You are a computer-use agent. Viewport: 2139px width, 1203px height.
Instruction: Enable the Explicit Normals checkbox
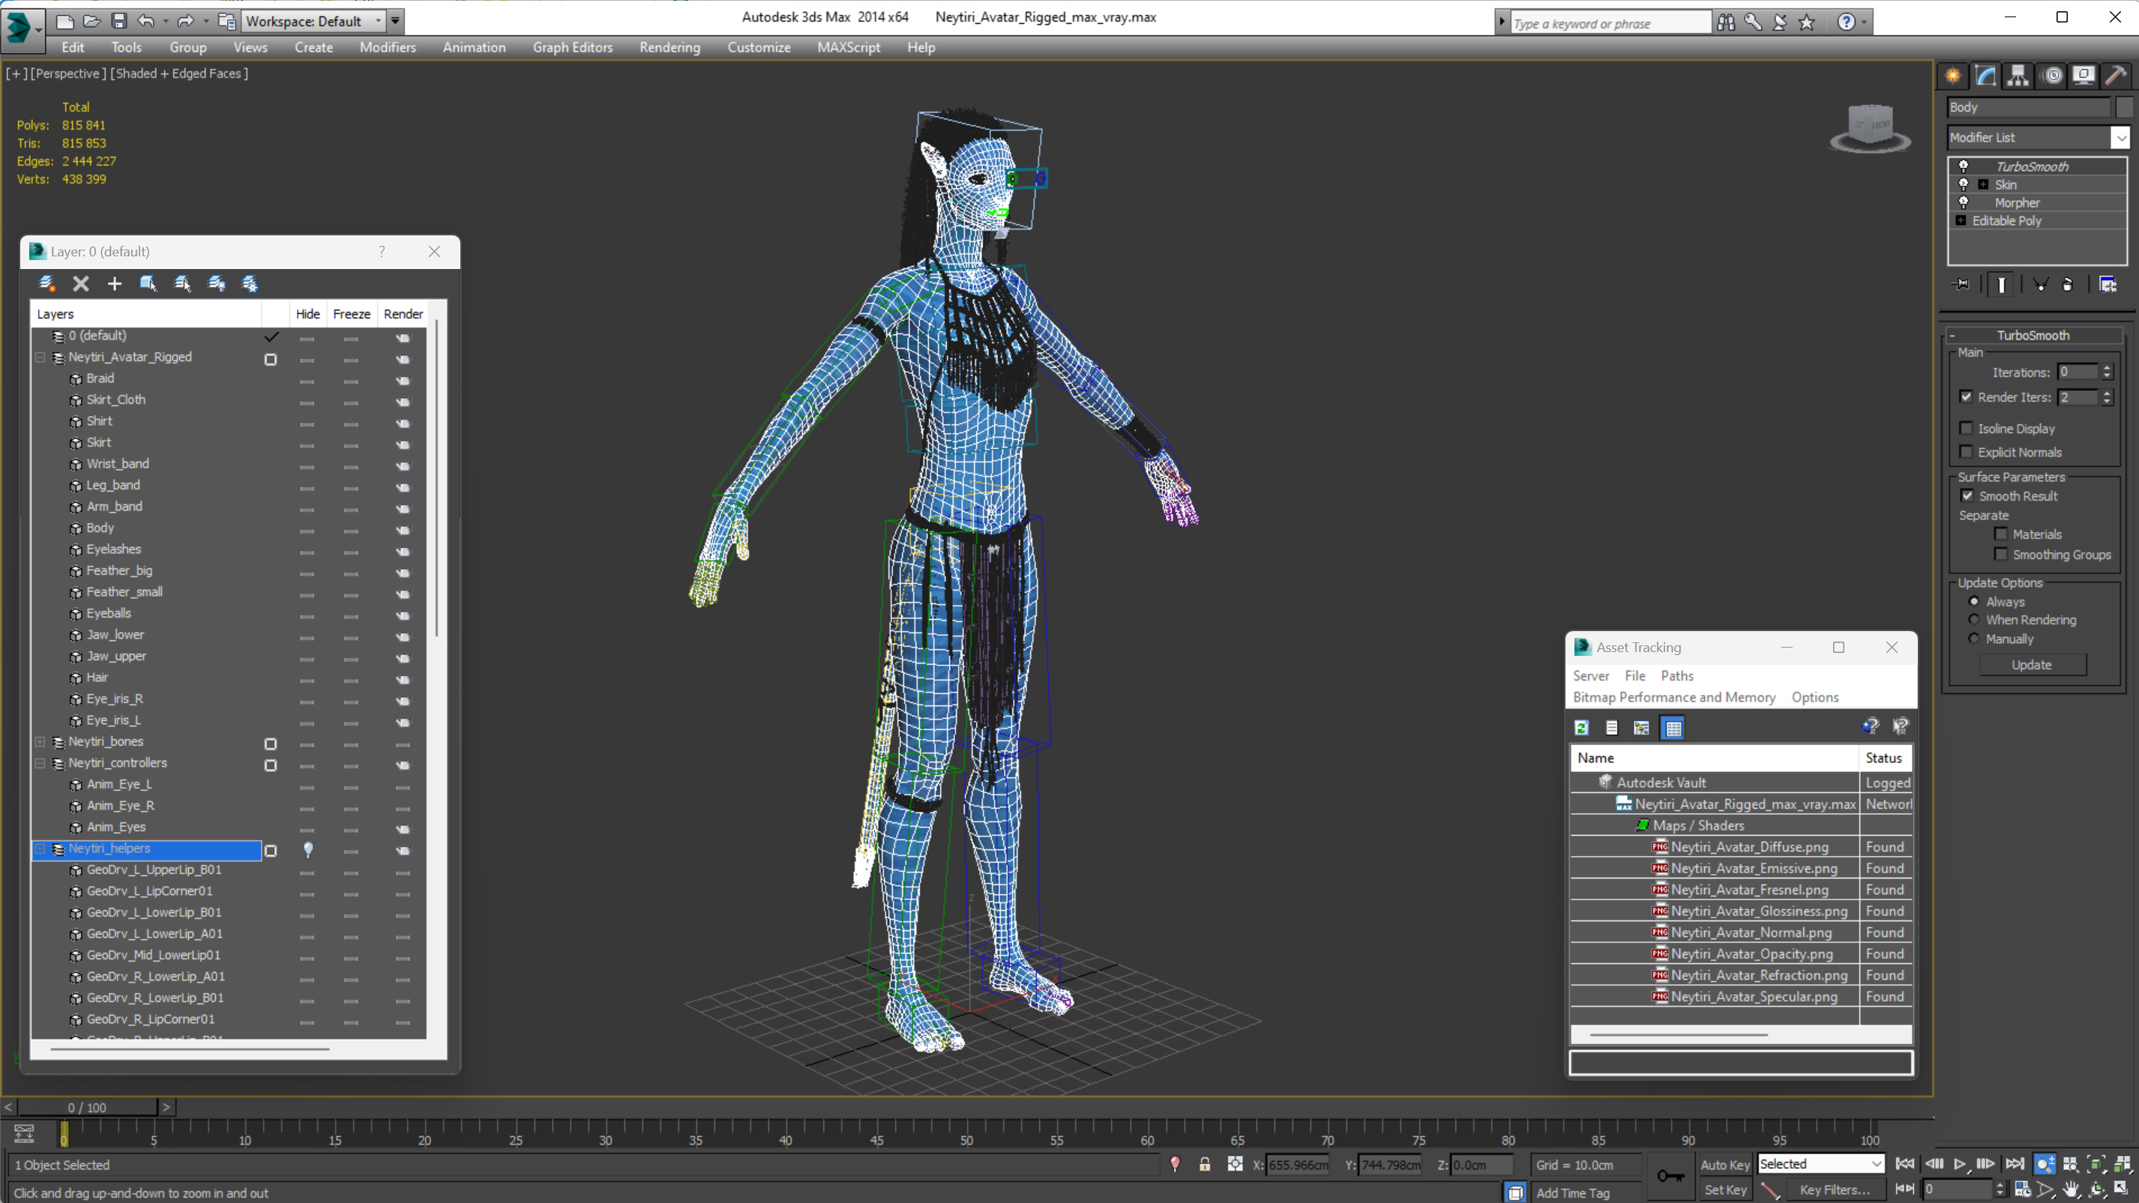tap(1967, 452)
